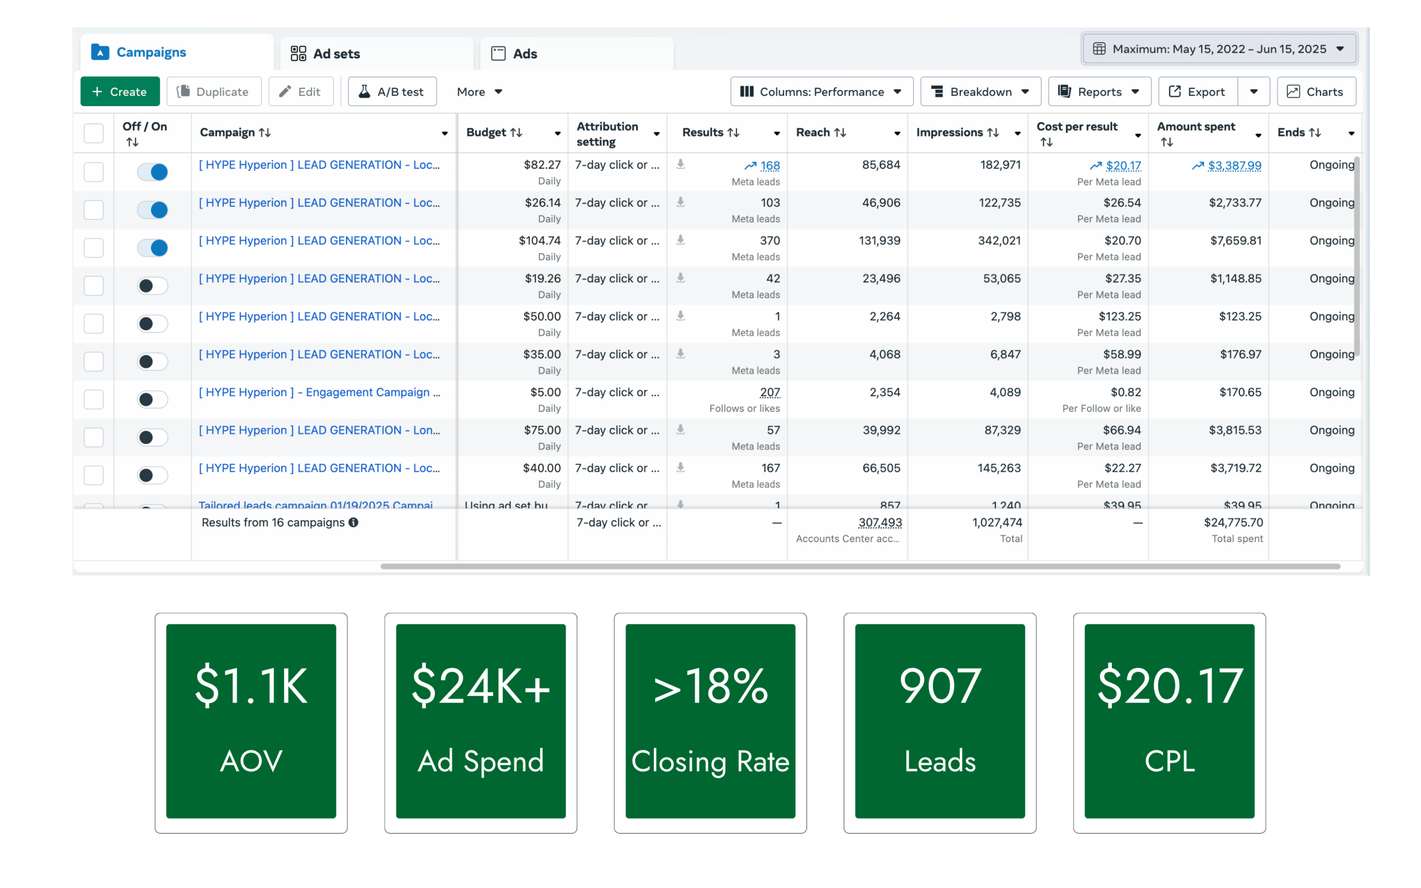Open the Engagement Campaign link
Screen dimensions: 1421x888
tap(319, 392)
